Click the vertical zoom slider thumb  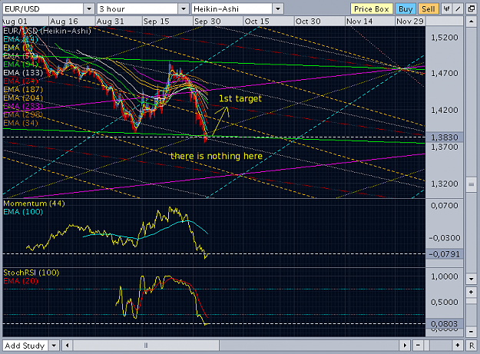(471, 301)
